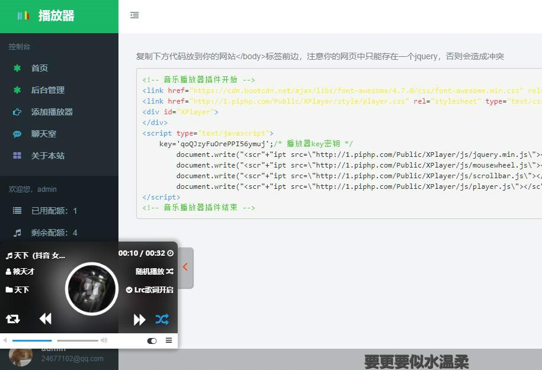Click the copy instruction text above the code

tap(320, 56)
